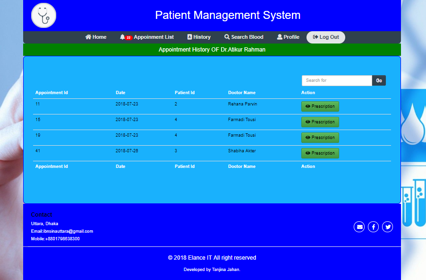Click the bottom Appointment Id footer header
The height and width of the screenshot is (280, 426).
point(51,166)
